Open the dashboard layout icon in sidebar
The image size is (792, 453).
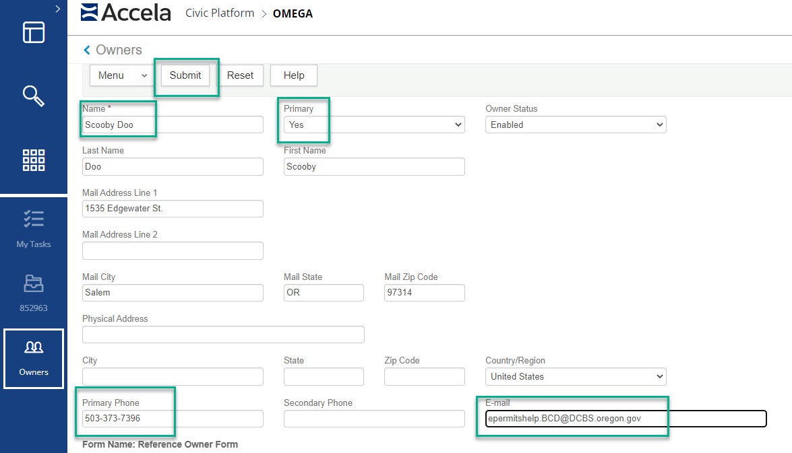click(34, 32)
